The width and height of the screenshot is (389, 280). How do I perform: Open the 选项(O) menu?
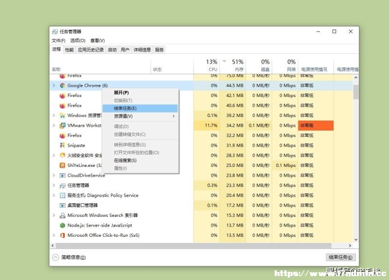click(78, 40)
